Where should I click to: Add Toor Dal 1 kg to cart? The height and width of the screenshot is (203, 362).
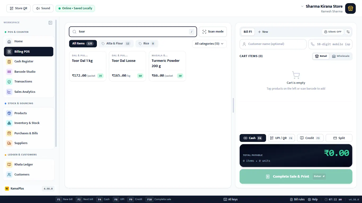pos(88,66)
